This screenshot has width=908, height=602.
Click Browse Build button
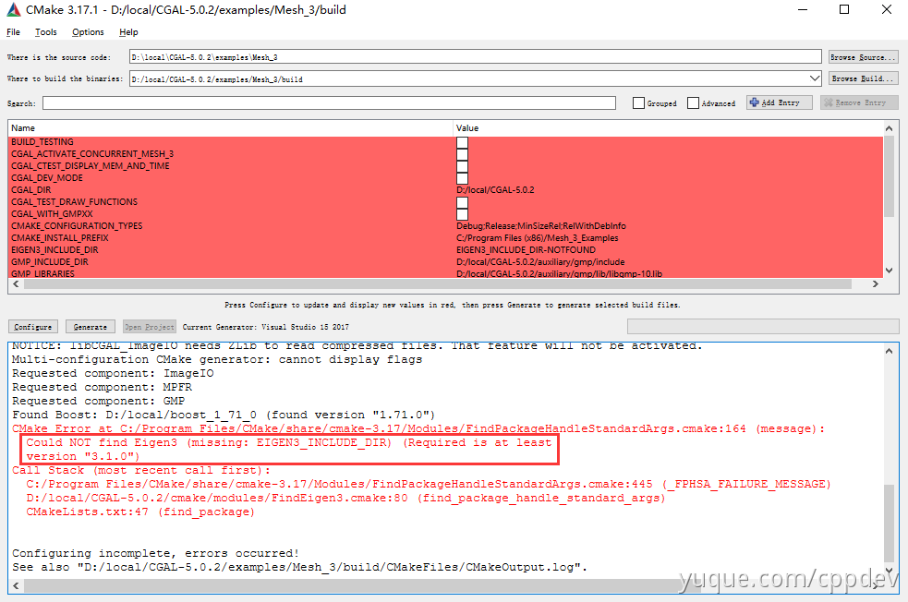[x=864, y=78]
